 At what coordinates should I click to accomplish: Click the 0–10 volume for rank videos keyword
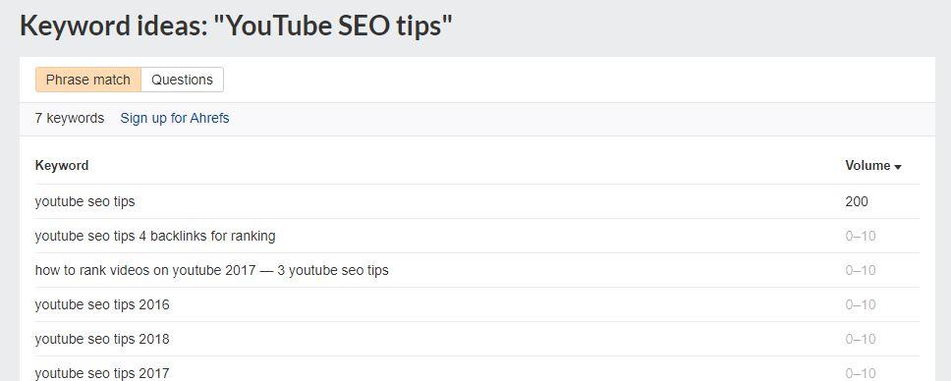click(x=861, y=270)
